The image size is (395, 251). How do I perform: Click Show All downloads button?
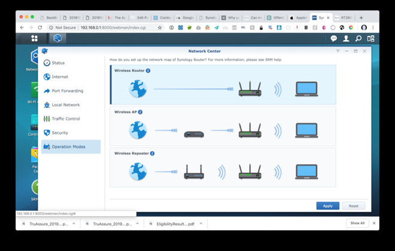click(357, 223)
